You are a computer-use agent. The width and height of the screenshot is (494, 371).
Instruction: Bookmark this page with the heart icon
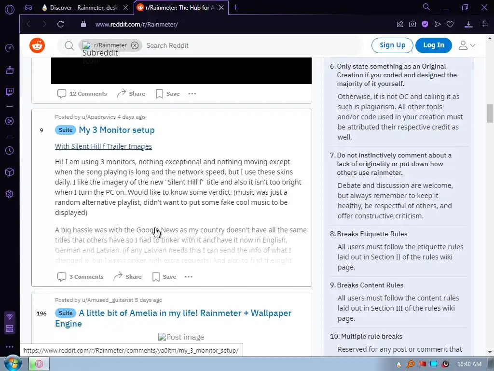[x=450, y=24]
